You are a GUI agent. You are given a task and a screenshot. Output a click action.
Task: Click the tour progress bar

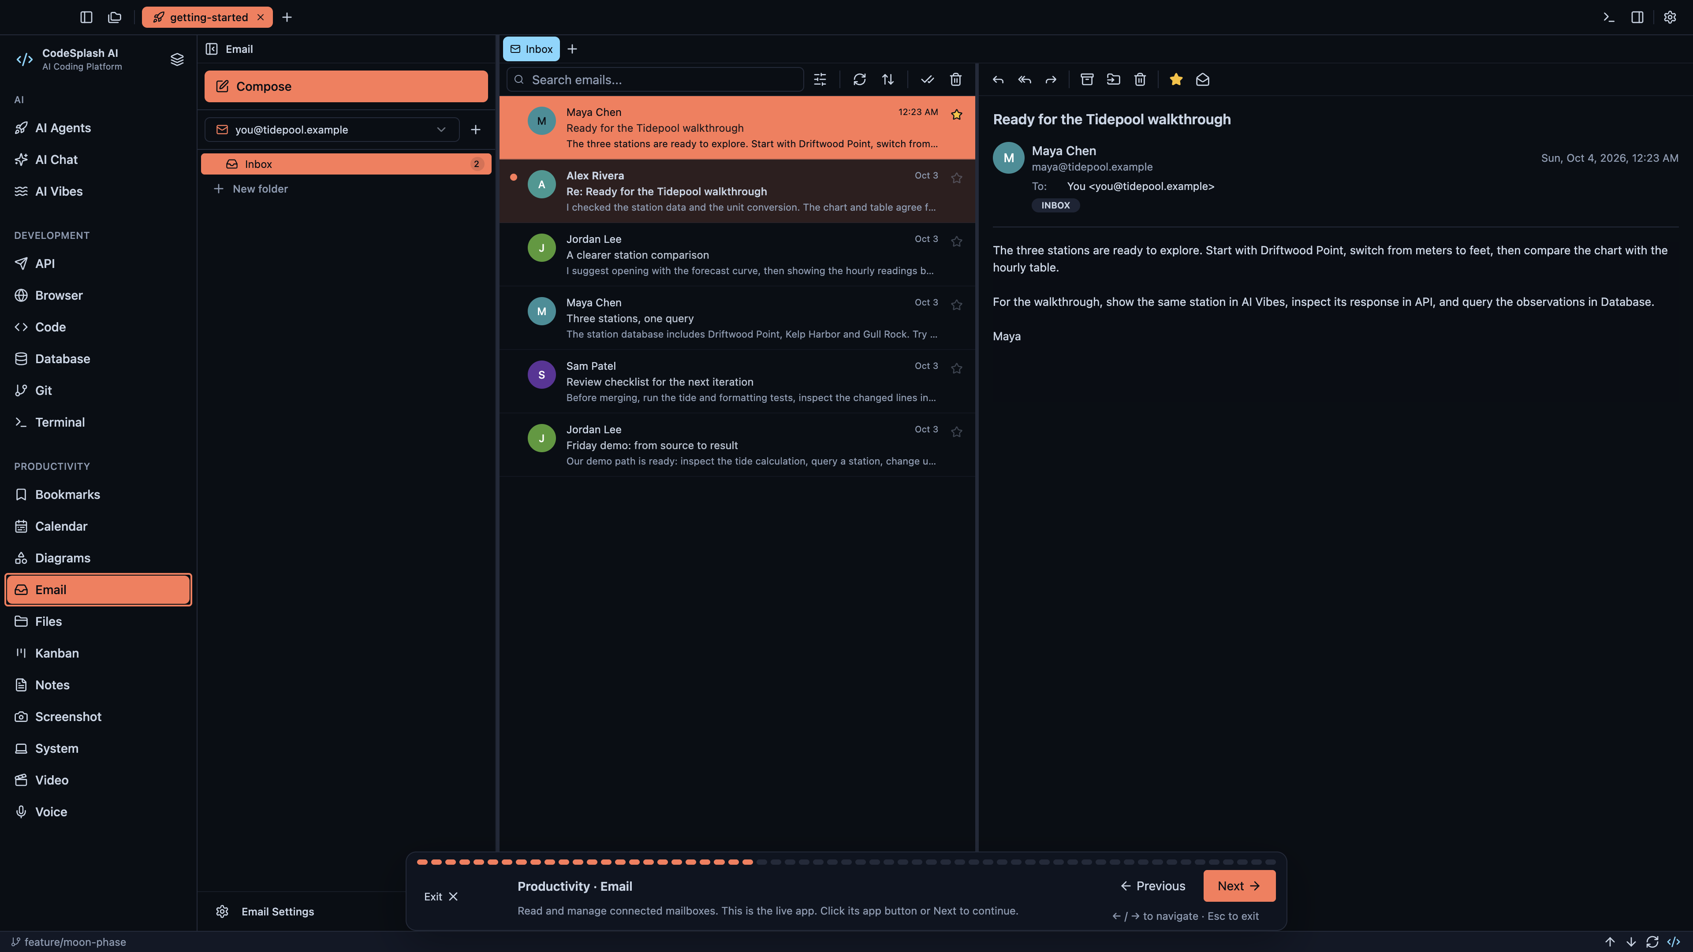pyautogui.click(x=846, y=861)
